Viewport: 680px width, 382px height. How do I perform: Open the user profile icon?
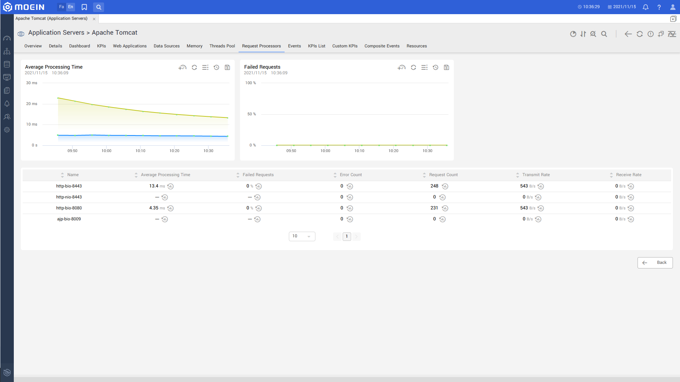click(x=673, y=7)
